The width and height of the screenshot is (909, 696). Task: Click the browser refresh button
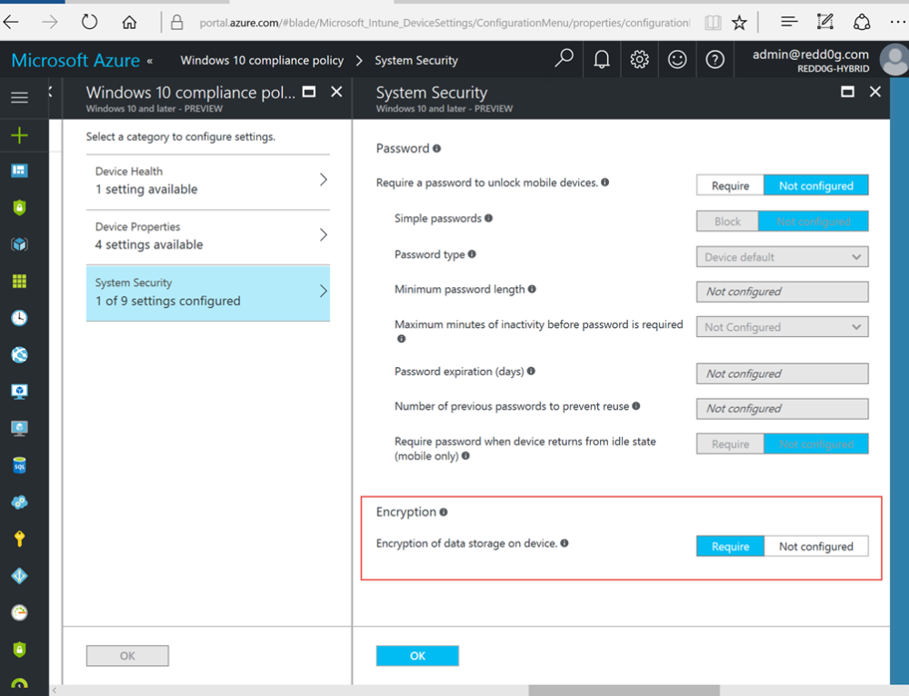click(89, 22)
